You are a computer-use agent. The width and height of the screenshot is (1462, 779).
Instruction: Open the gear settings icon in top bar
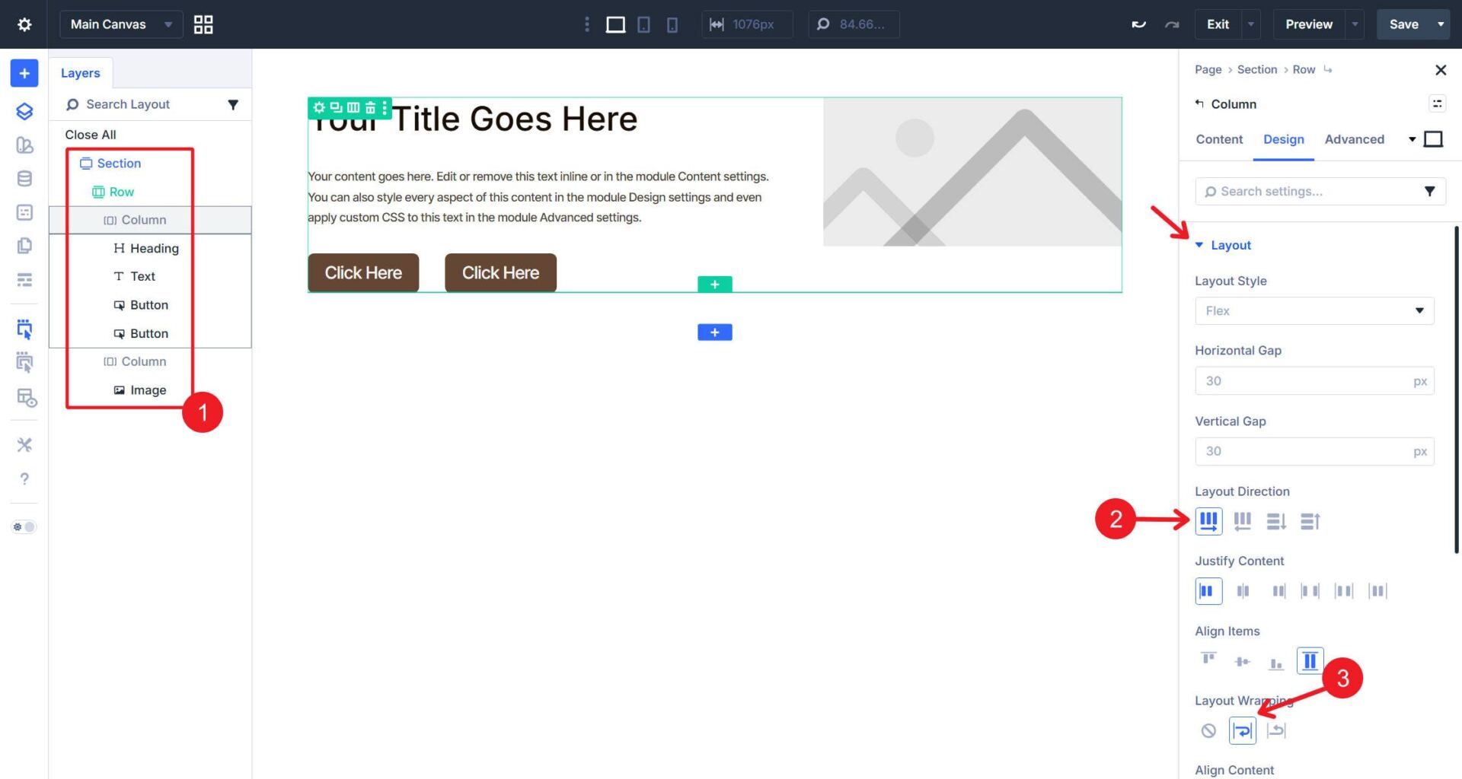click(24, 24)
